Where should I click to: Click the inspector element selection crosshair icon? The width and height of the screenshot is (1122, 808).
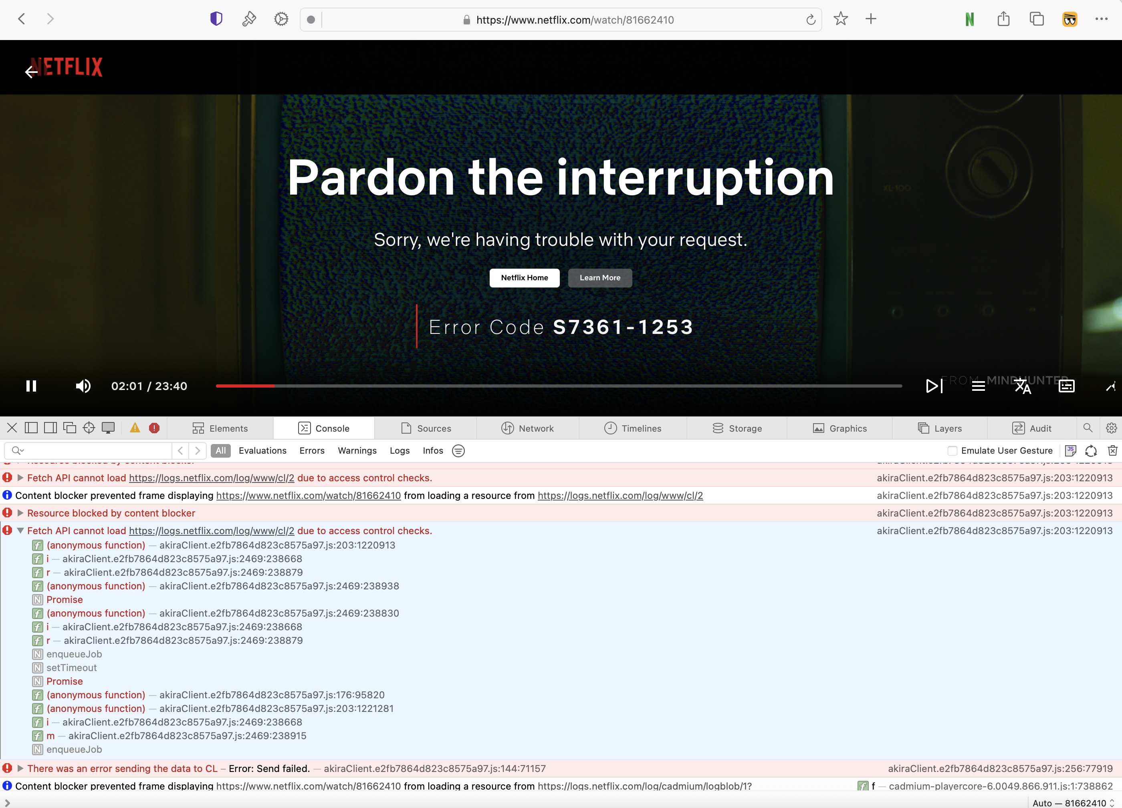pos(89,428)
